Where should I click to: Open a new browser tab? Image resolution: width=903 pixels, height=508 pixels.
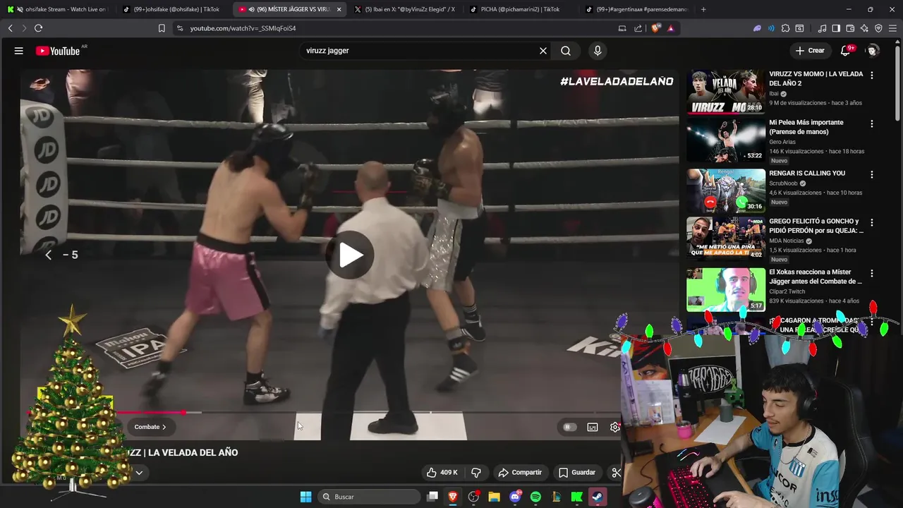[x=703, y=9]
